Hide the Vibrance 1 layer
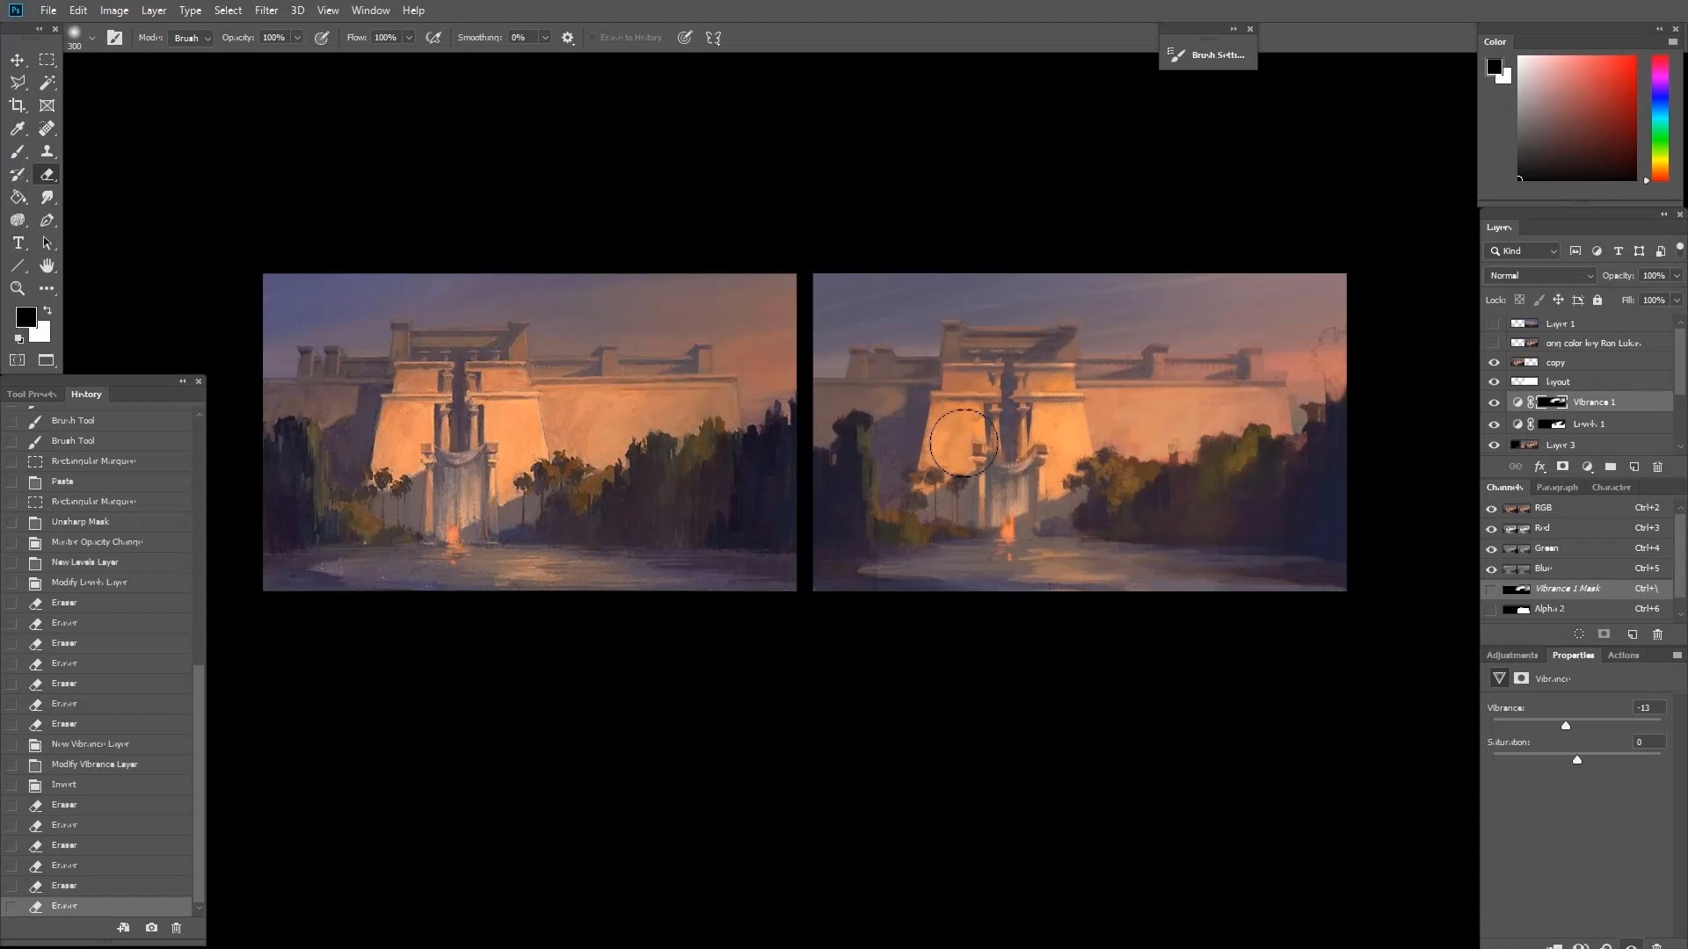The image size is (1688, 949). pos(1494,402)
